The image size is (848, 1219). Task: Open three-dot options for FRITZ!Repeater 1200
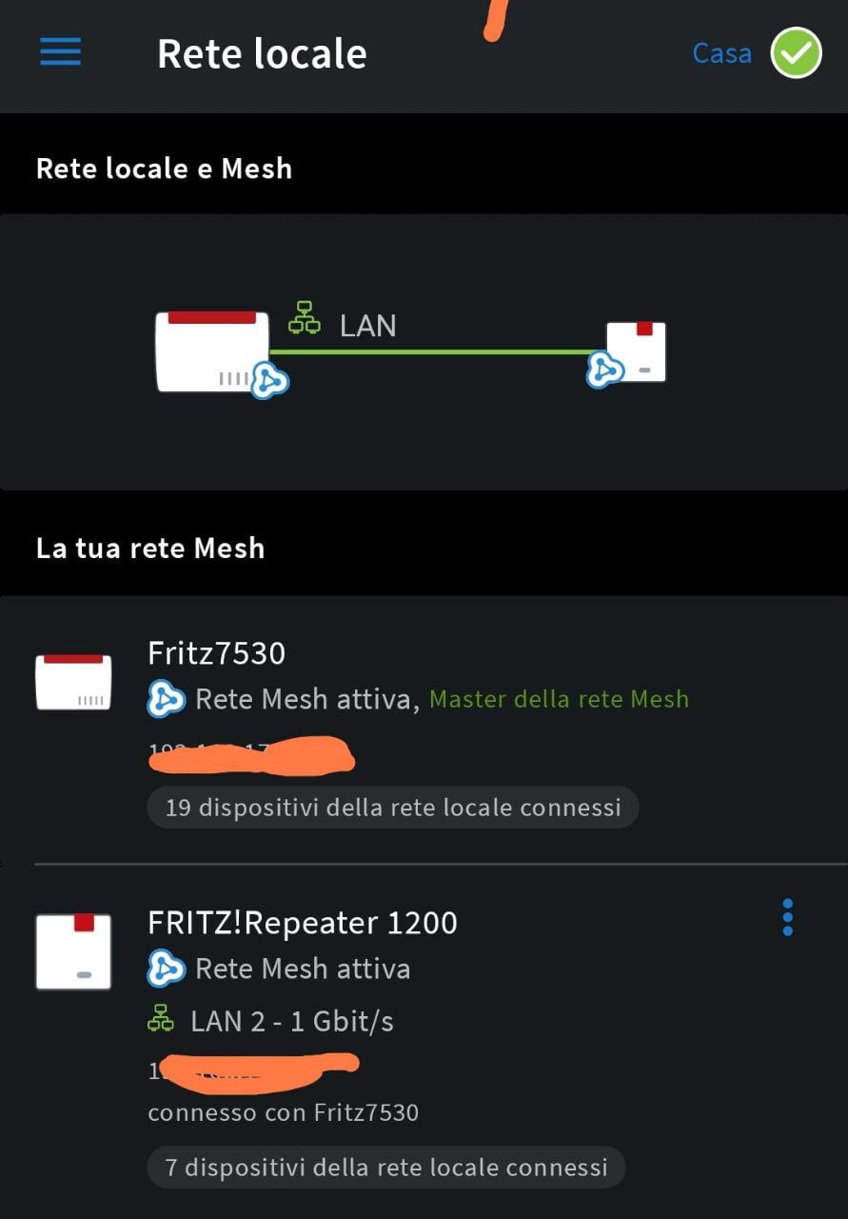[787, 917]
